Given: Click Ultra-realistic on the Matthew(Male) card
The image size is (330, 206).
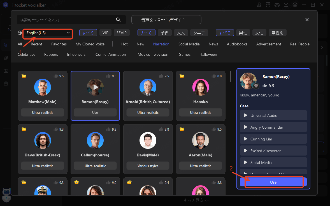Looking at the screenshot, I should [x=43, y=112].
